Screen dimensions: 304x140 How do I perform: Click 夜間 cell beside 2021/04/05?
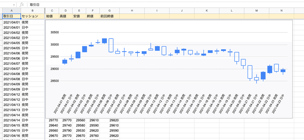click(32, 43)
